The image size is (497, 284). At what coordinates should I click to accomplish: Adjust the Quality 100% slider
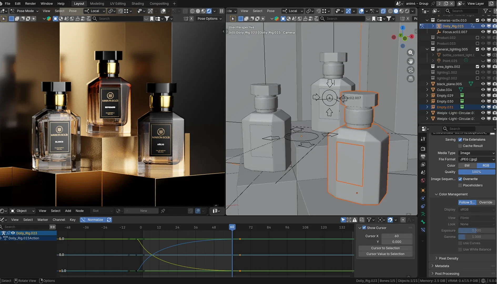[x=477, y=172]
